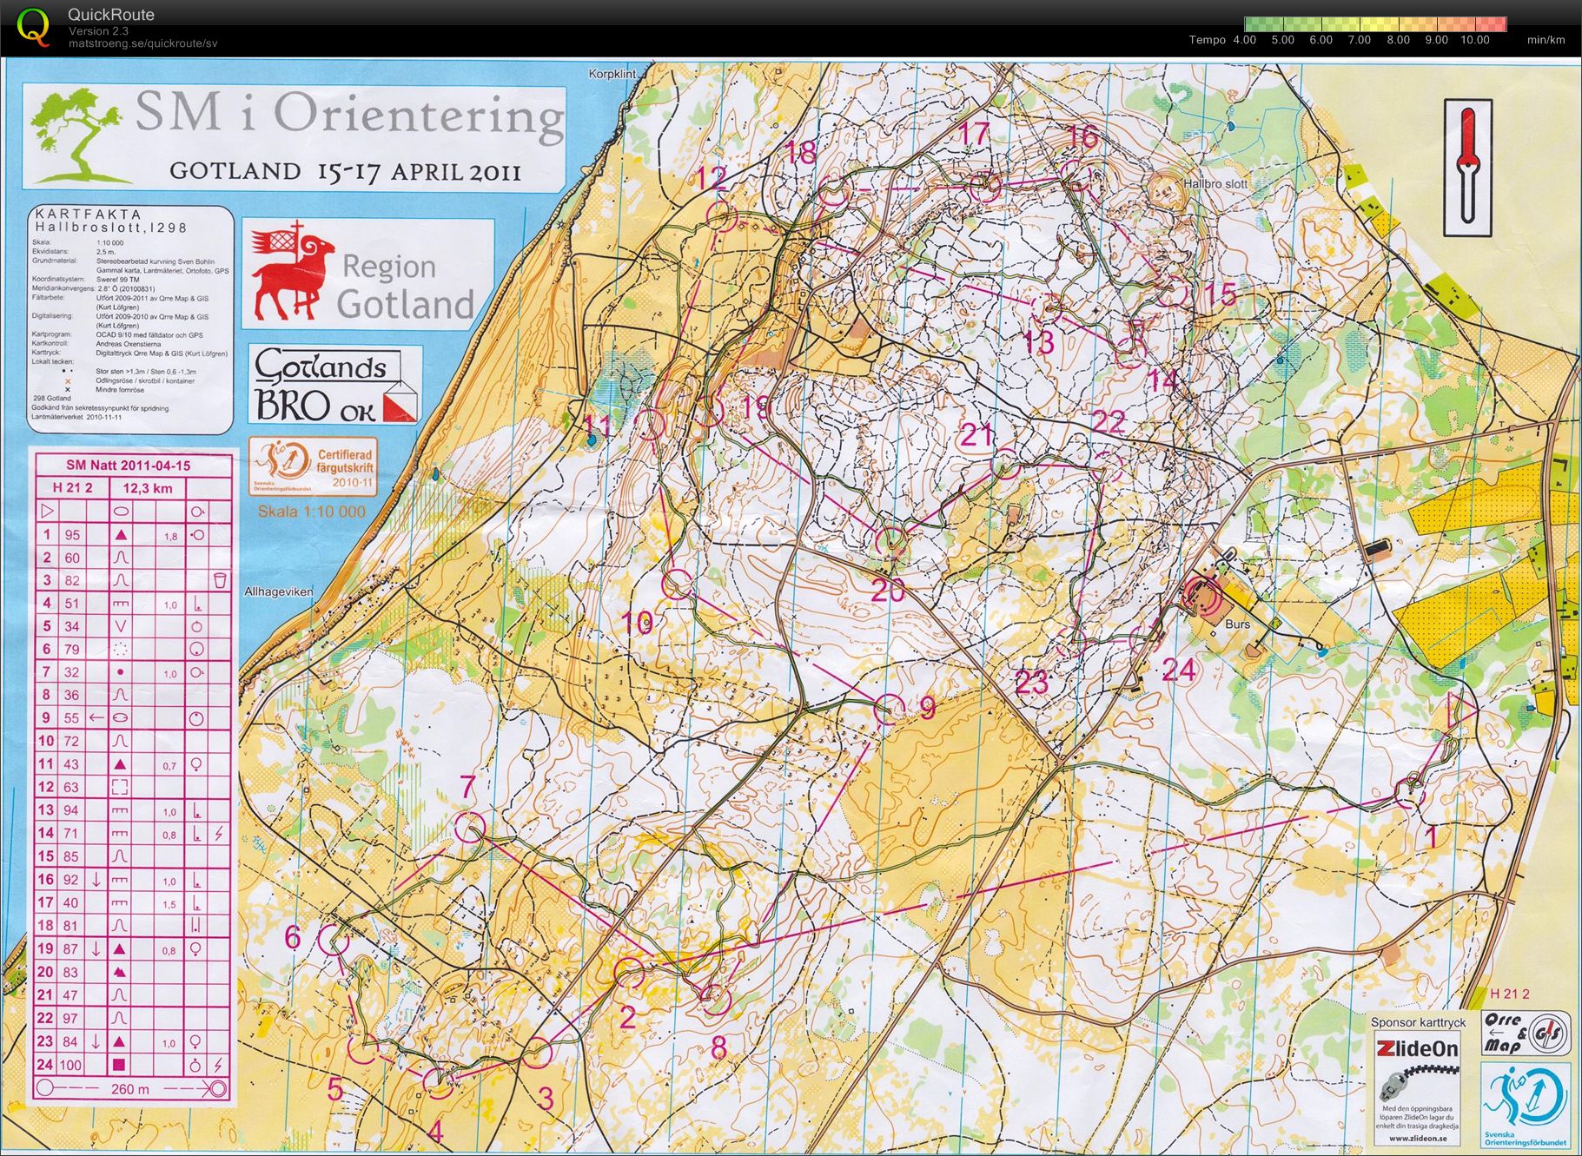The width and height of the screenshot is (1582, 1156).
Task: Click the 'Sponsor karttryck' caption
Action: pos(1418,1022)
